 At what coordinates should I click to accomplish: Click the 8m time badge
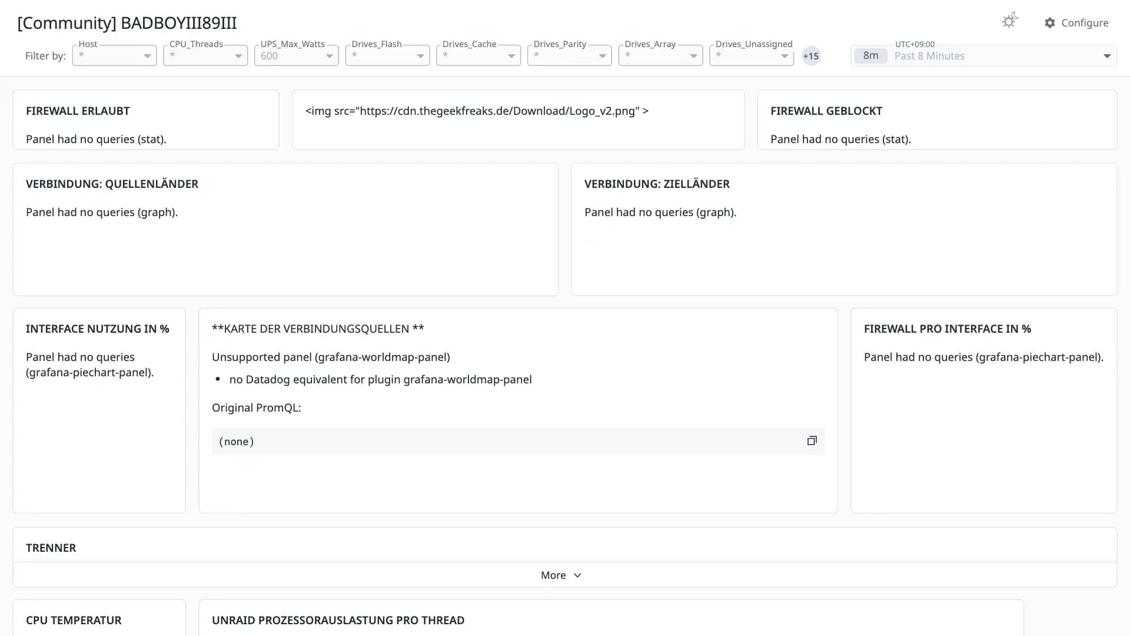click(870, 55)
